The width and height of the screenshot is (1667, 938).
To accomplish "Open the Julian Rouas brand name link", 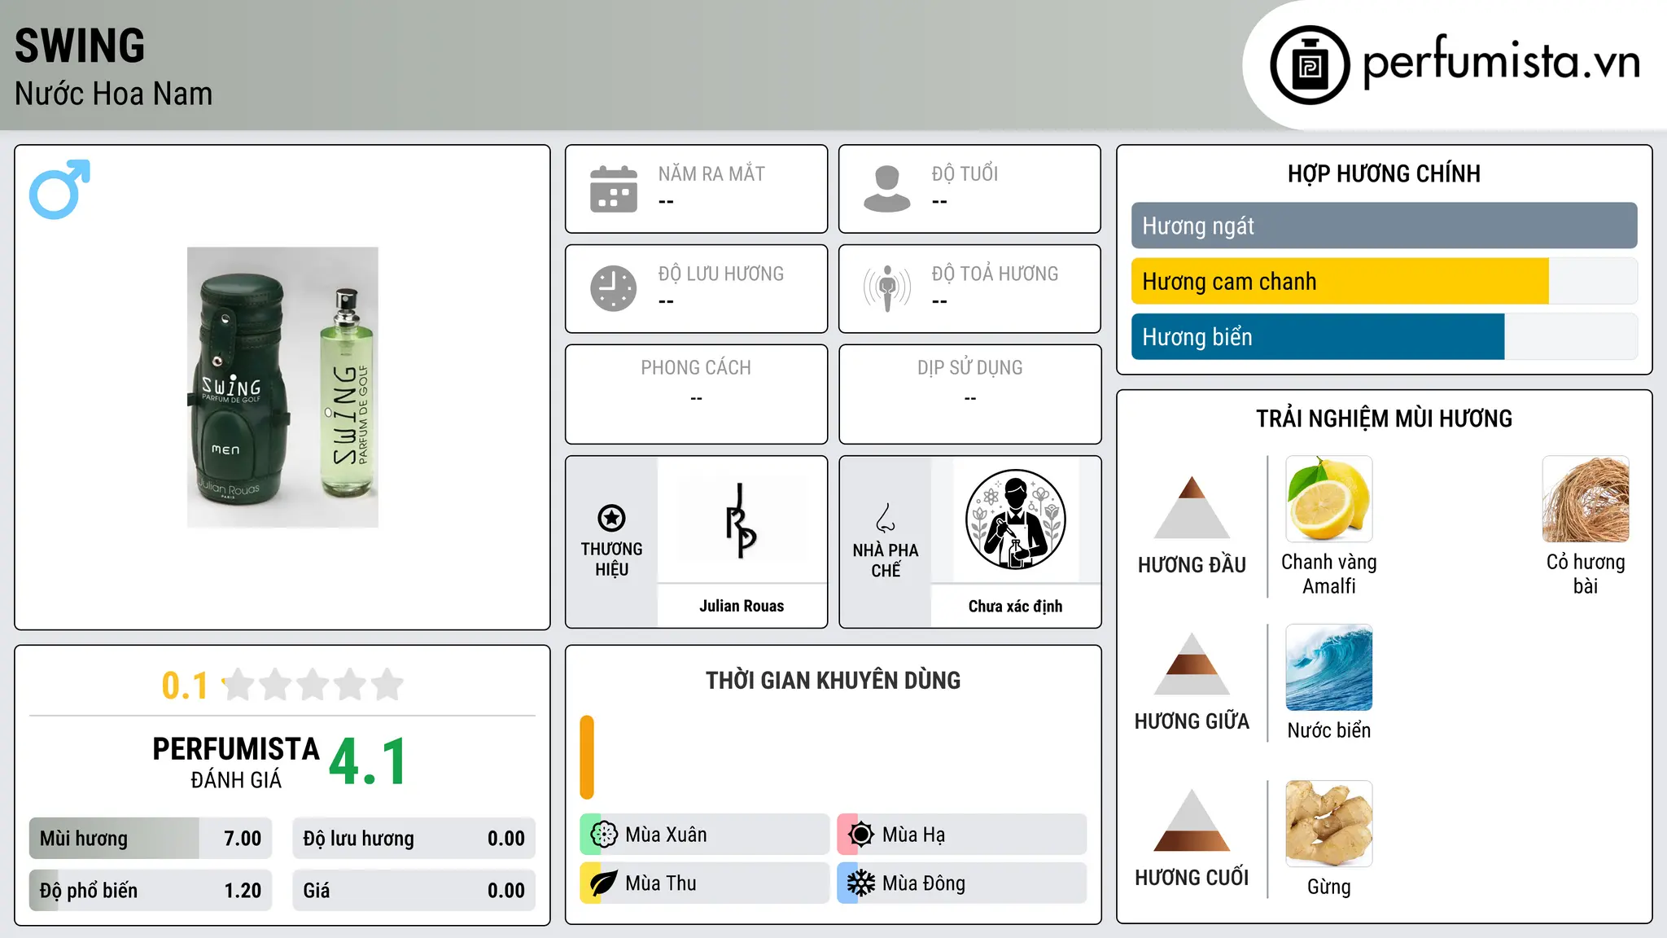I will [x=742, y=606].
